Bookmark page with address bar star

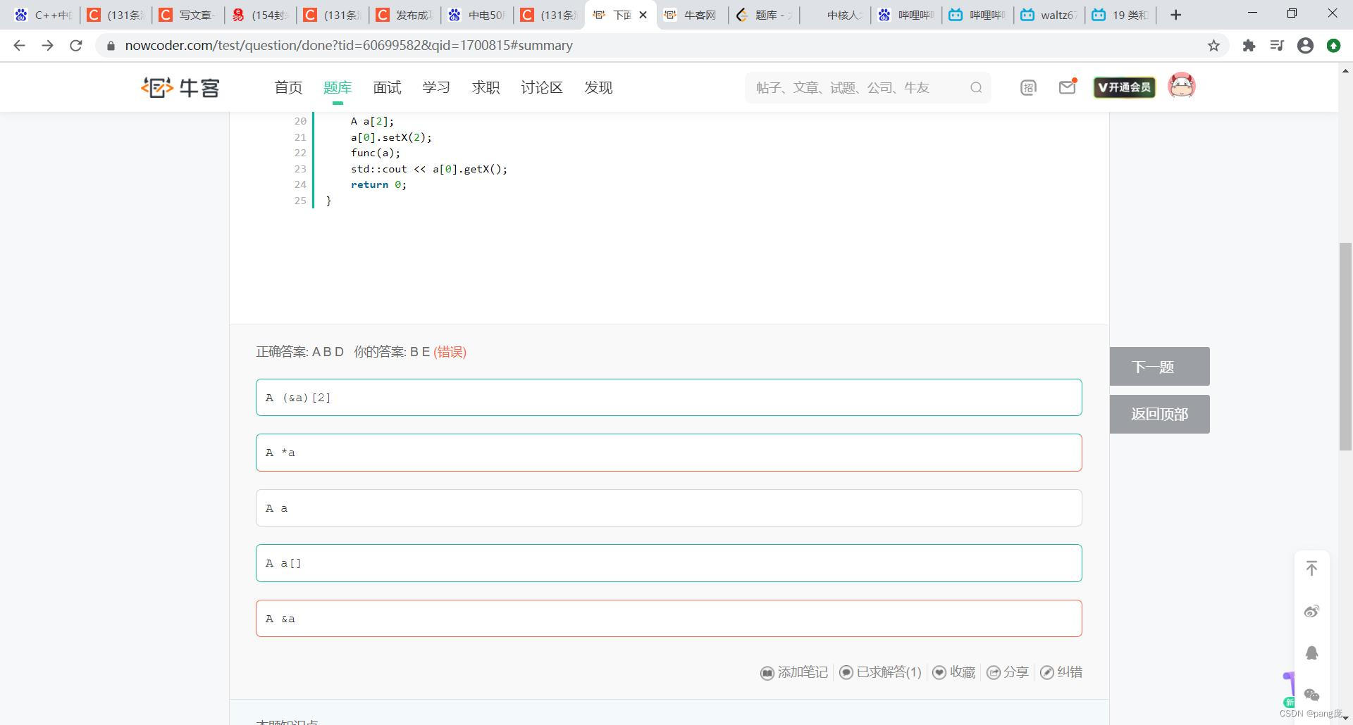pyautogui.click(x=1214, y=45)
